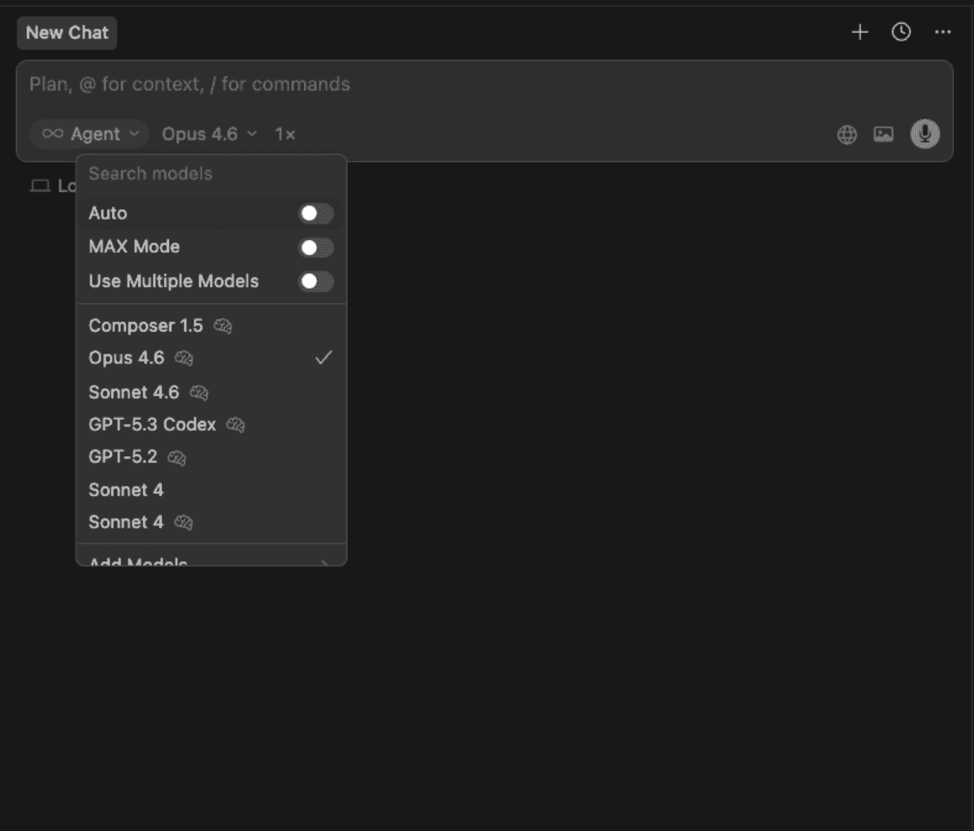Screen dimensions: 974x831
Task: Select the New Chat tab
Action: point(67,33)
